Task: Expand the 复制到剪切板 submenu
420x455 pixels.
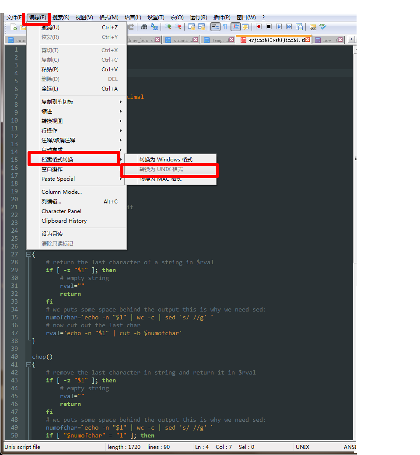Action: [77, 102]
